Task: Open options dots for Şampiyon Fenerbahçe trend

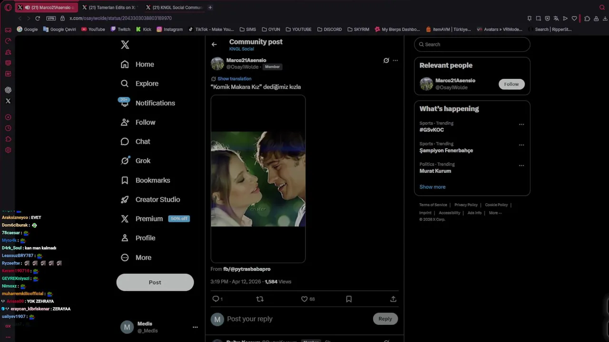Action: click(521, 145)
